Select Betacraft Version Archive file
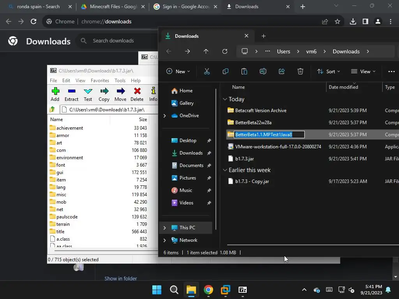 tap(261, 111)
